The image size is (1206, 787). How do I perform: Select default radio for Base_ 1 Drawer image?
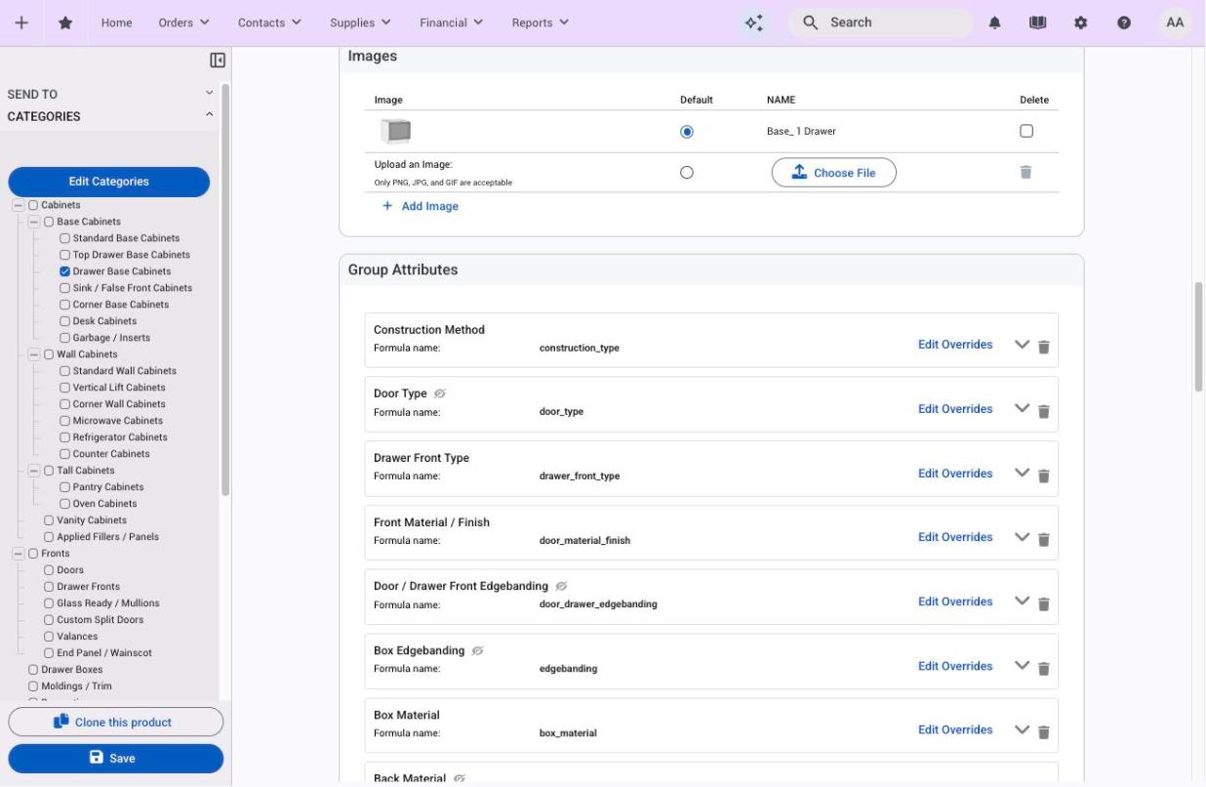687,131
